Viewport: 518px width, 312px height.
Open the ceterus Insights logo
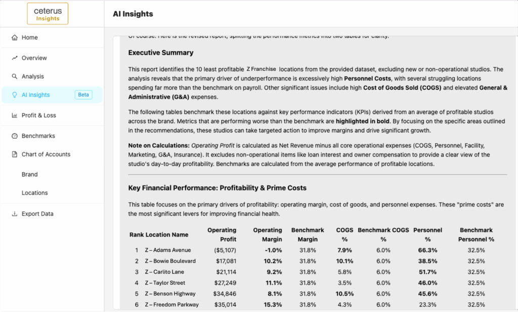click(48, 14)
